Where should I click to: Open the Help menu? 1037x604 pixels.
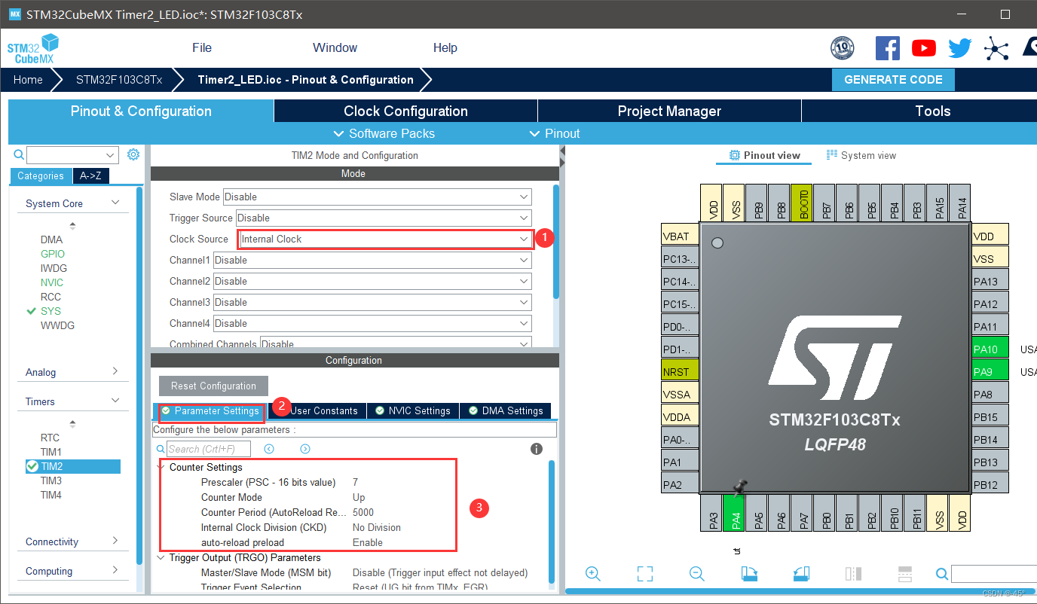point(445,47)
